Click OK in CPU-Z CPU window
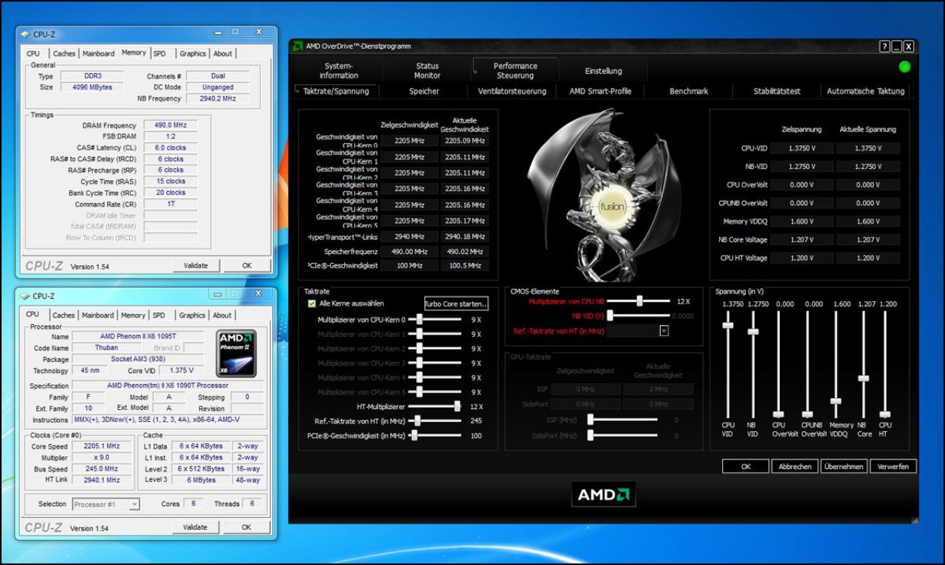Screen dimensions: 945x565 click(247, 527)
